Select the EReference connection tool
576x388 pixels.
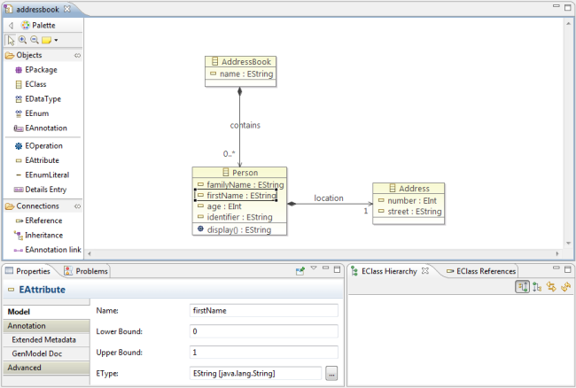pyautogui.click(x=41, y=221)
